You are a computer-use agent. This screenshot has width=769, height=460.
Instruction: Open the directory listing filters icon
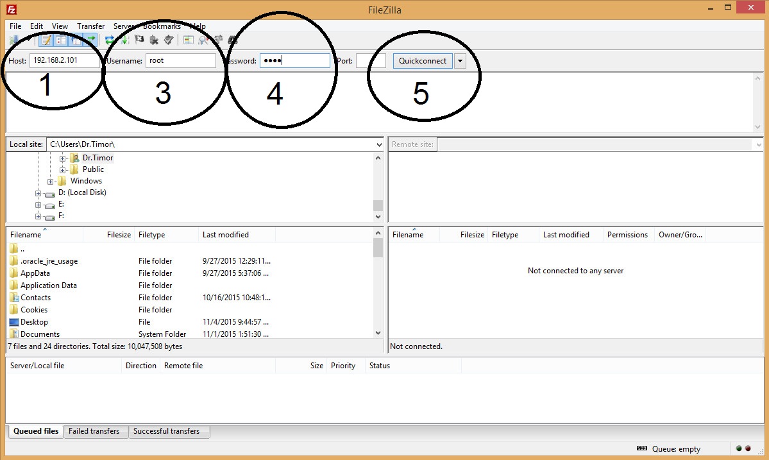tap(188, 40)
